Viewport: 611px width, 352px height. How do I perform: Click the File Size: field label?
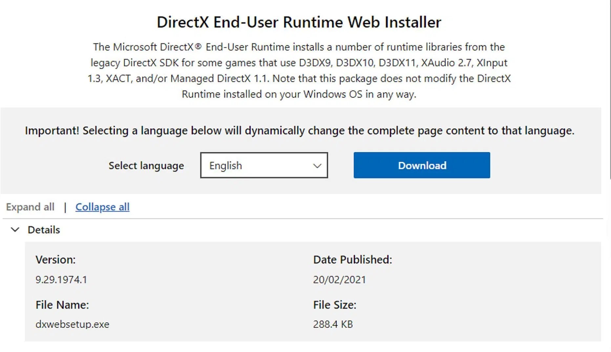coord(334,305)
